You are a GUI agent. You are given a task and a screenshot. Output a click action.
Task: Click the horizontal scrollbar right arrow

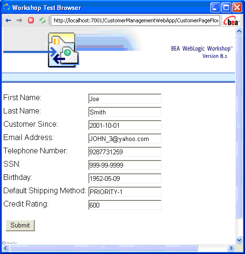(231, 248)
